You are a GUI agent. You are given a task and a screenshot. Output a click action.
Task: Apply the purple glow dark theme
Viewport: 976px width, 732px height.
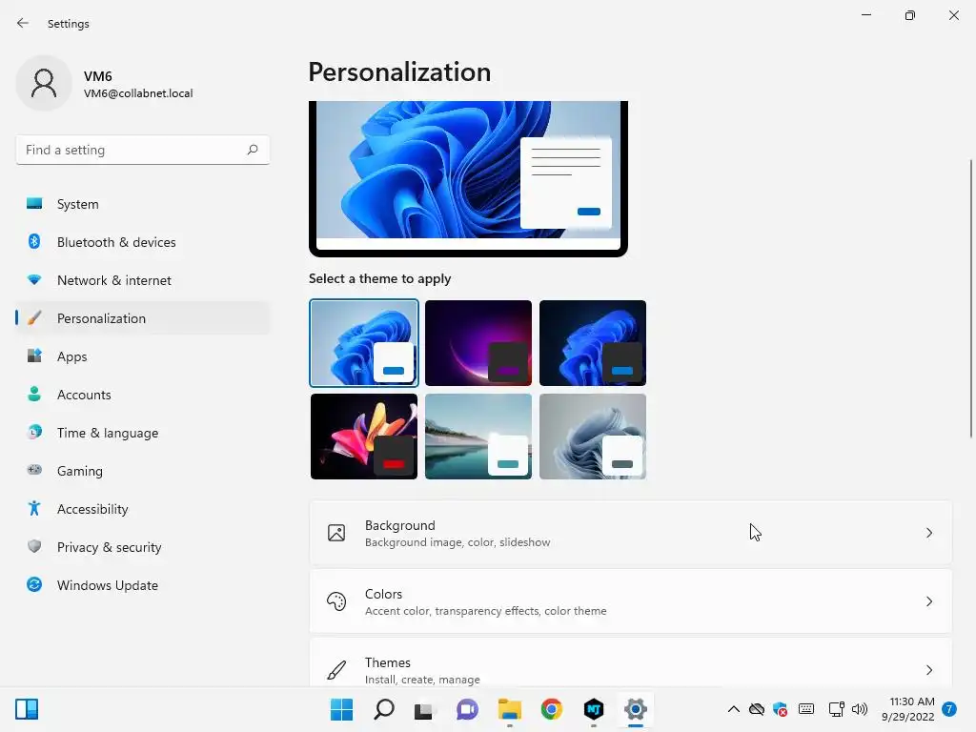click(478, 343)
